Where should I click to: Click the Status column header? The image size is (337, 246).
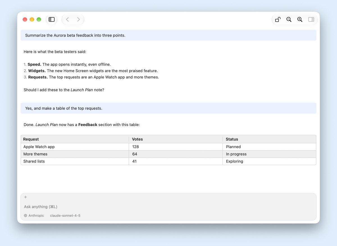tap(269, 139)
